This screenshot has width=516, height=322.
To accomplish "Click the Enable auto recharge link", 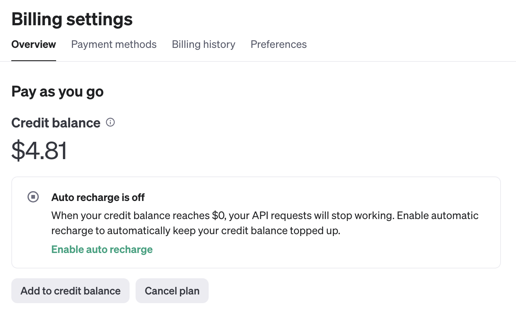I will pos(102,250).
